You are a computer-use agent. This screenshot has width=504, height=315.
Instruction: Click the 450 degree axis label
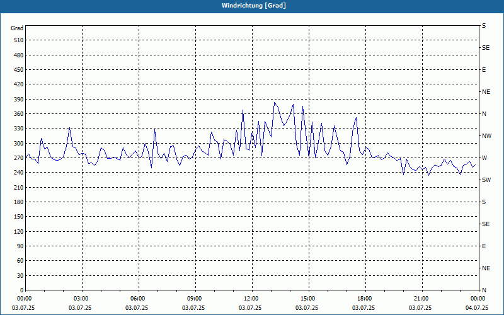tap(19, 70)
